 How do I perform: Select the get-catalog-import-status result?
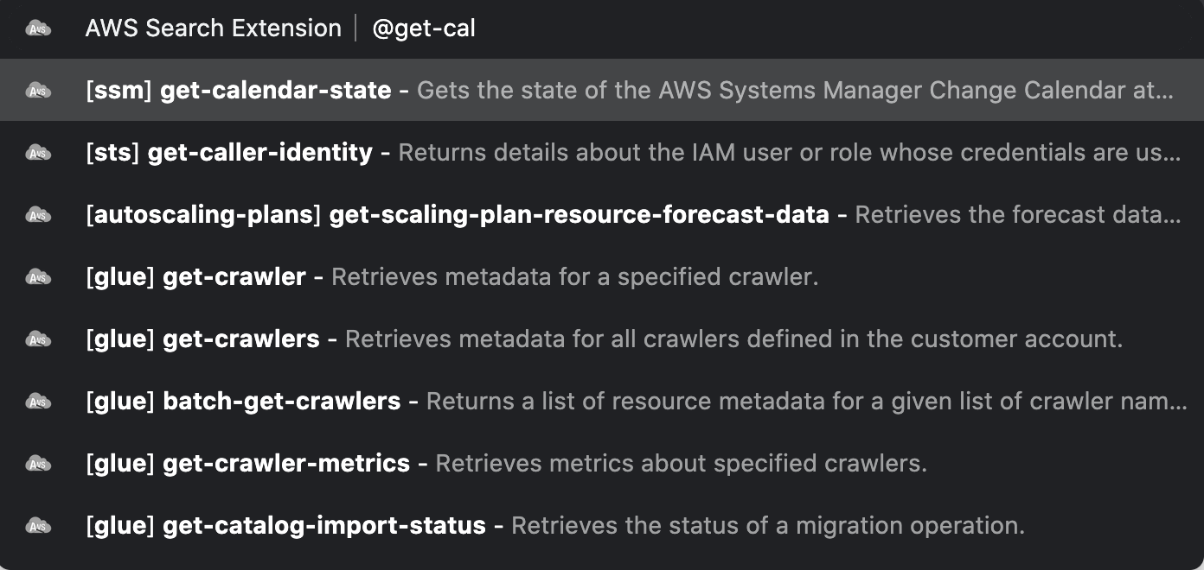click(x=602, y=525)
